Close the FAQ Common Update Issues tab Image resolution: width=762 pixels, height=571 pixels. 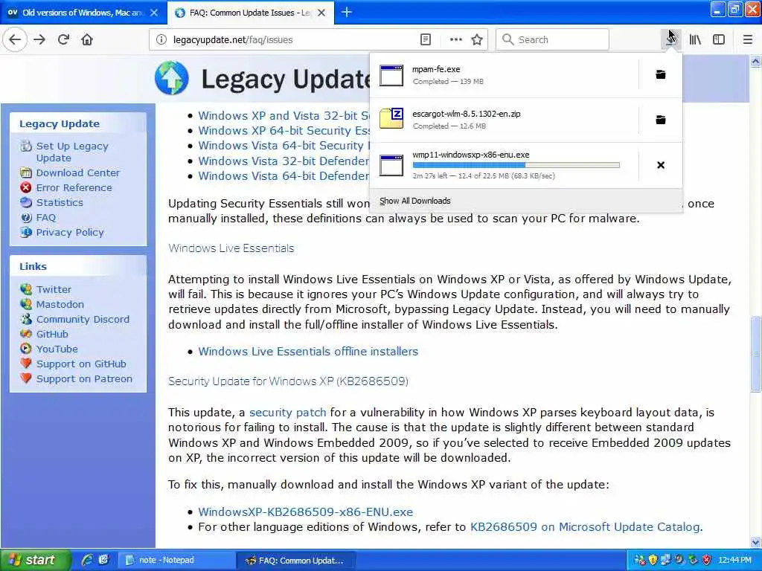point(321,13)
